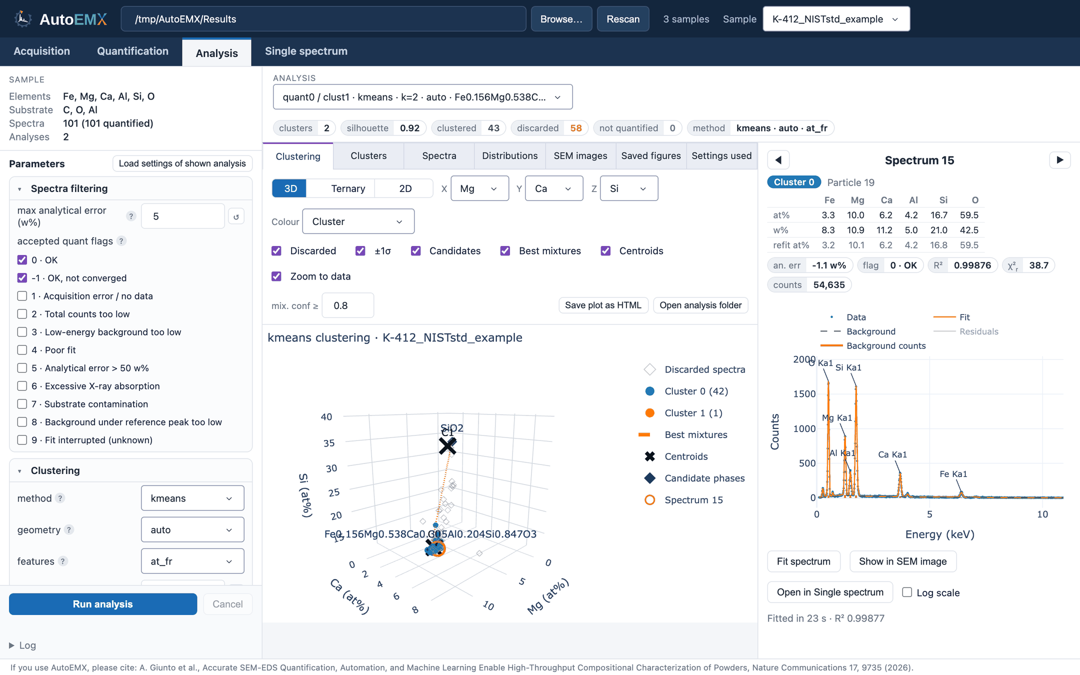Toggle Centroids legend cross marker
Viewport: 1080px width, 675px height.
click(649, 456)
